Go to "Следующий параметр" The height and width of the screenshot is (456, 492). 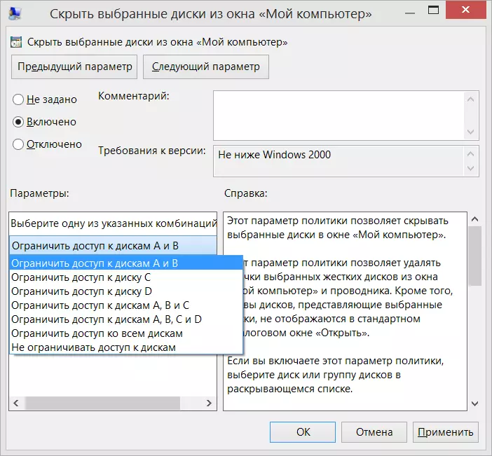point(205,67)
